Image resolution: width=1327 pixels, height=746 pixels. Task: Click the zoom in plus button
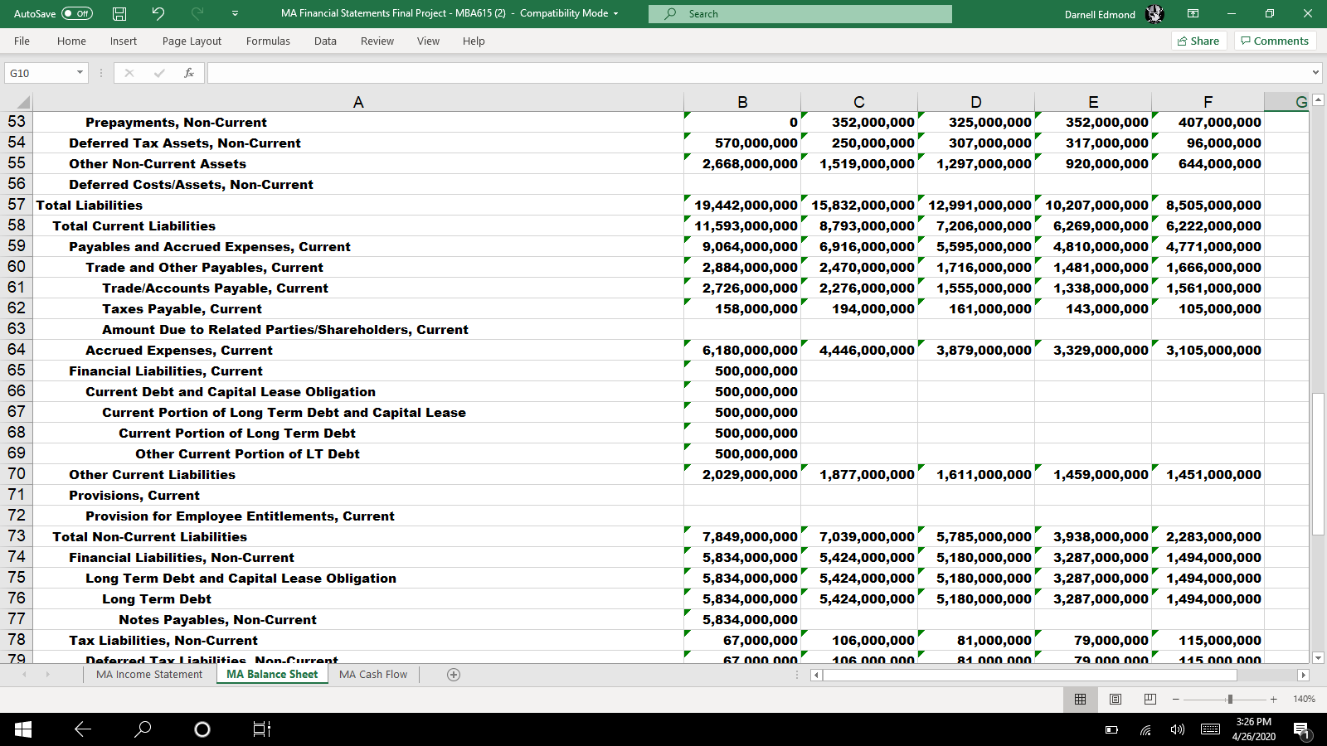(1273, 699)
